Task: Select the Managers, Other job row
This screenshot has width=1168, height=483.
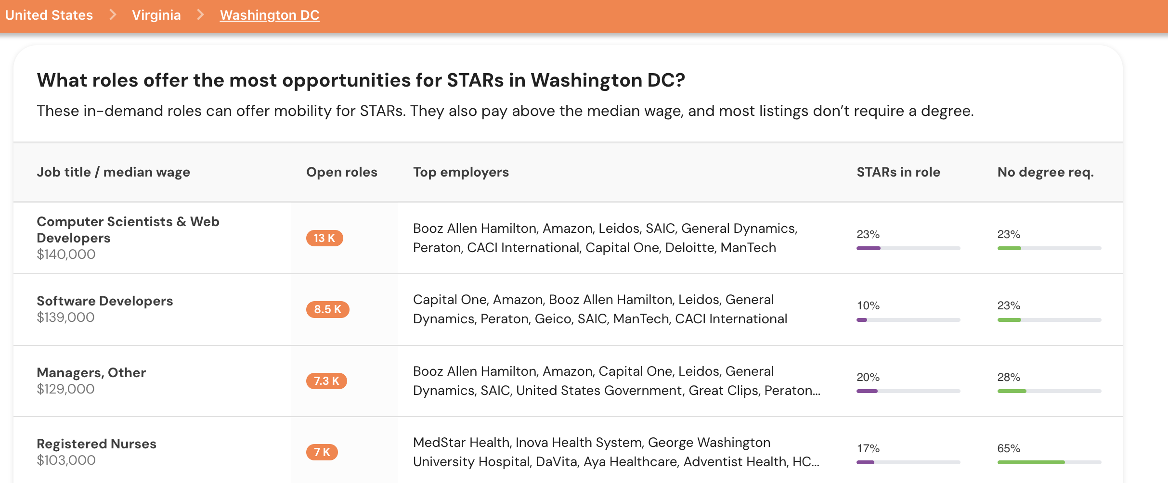Action: pyautogui.click(x=568, y=381)
